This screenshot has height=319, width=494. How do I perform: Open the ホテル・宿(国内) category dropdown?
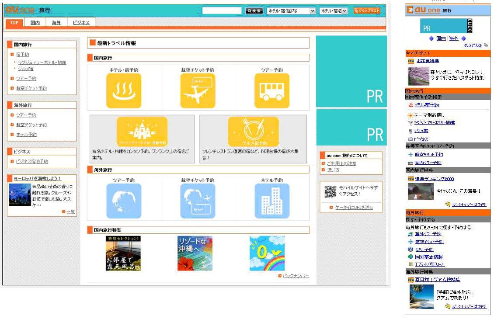[x=291, y=11]
